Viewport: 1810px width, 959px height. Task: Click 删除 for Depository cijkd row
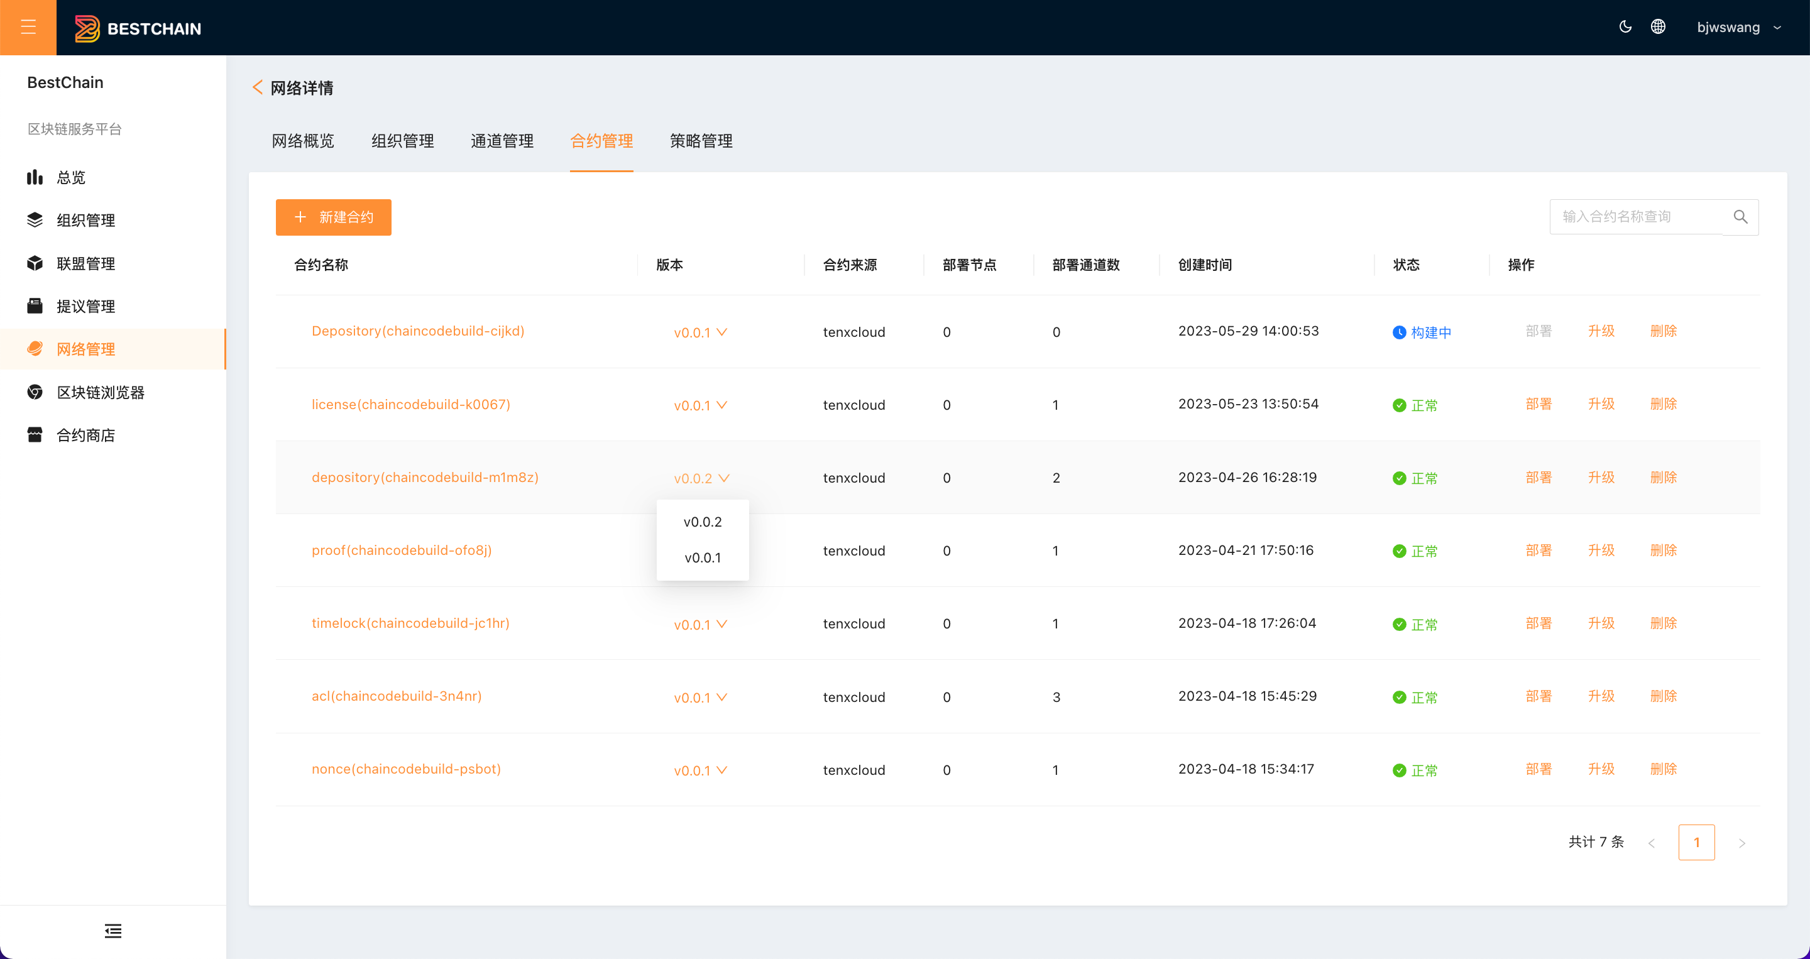[x=1663, y=331]
